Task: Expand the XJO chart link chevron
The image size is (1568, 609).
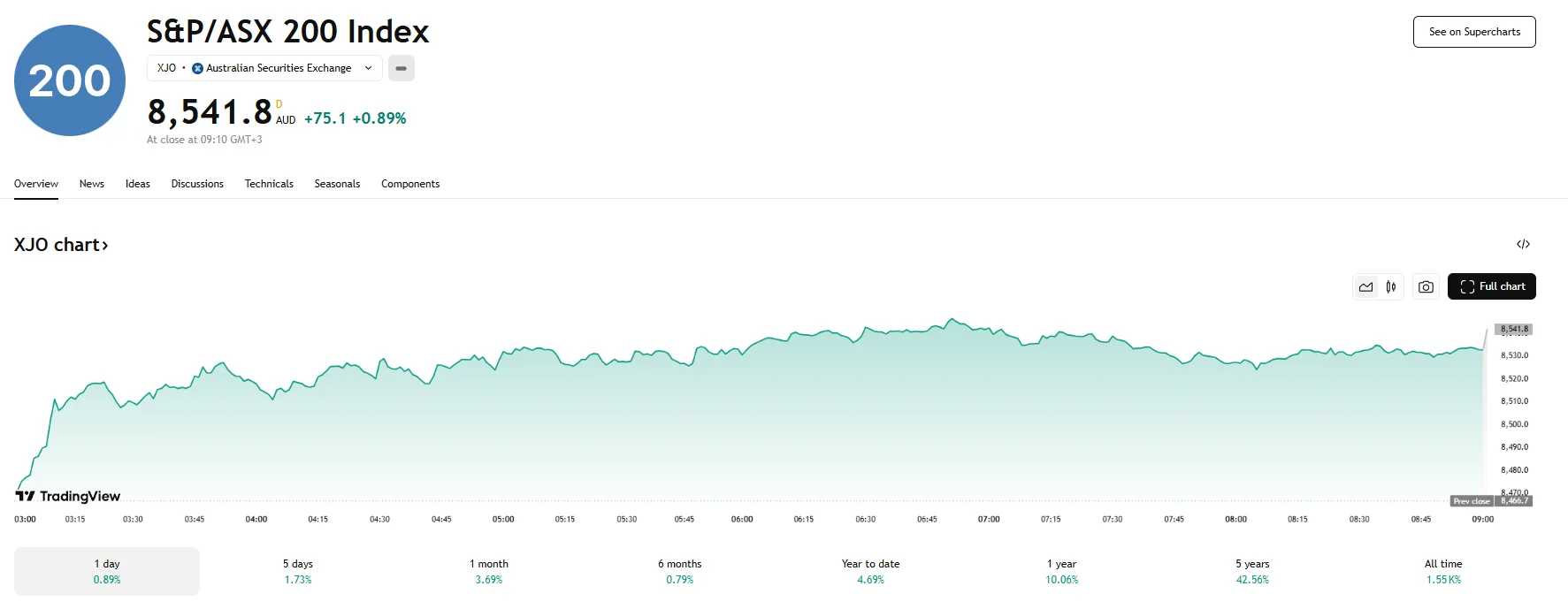Action: click(103, 244)
